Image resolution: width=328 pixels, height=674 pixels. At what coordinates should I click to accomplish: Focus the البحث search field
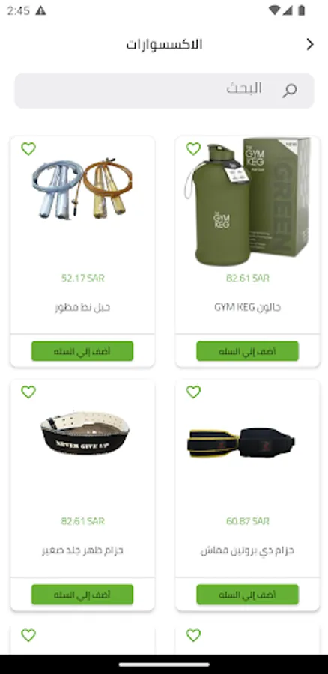[x=164, y=91]
